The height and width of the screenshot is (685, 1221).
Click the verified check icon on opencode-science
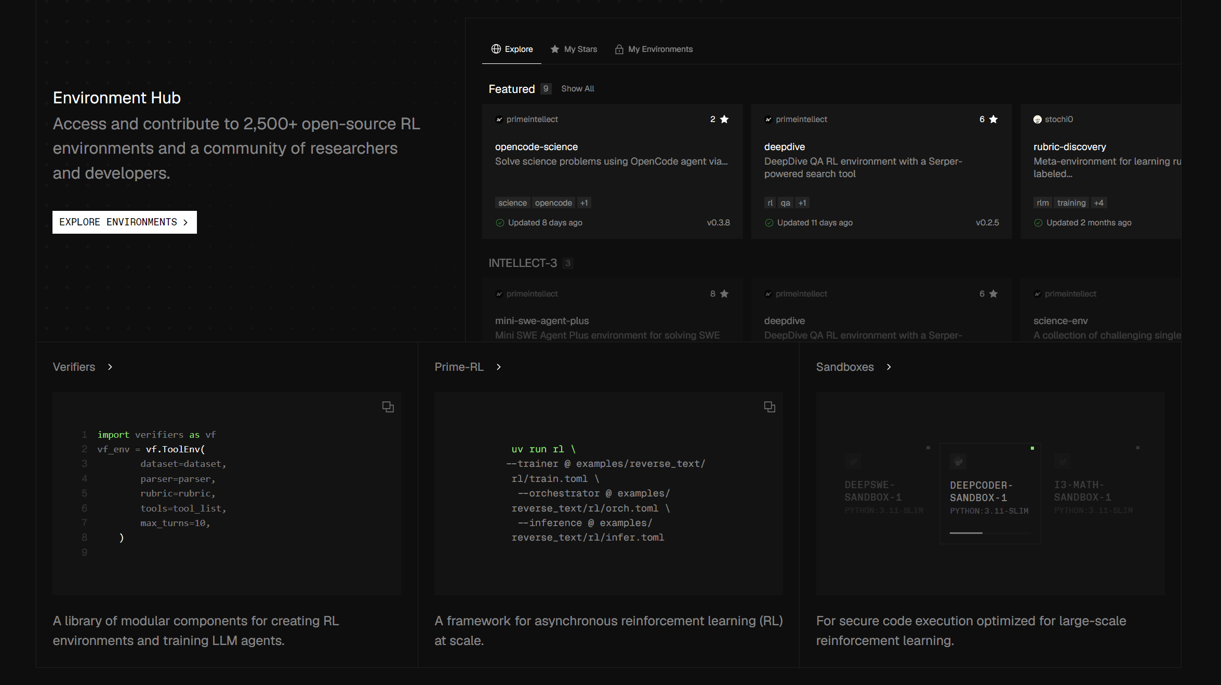point(500,223)
